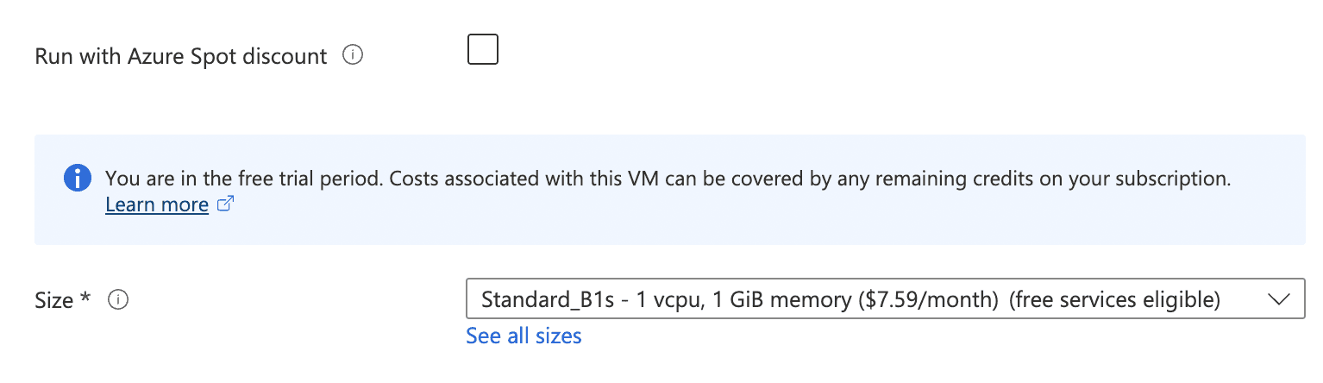Tick the box for Spot discount pricing
1323x383 pixels.
[x=482, y=49]
